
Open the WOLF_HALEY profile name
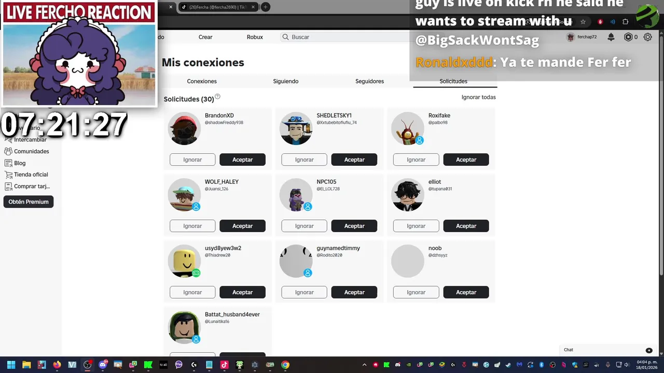tap(222, 182)
